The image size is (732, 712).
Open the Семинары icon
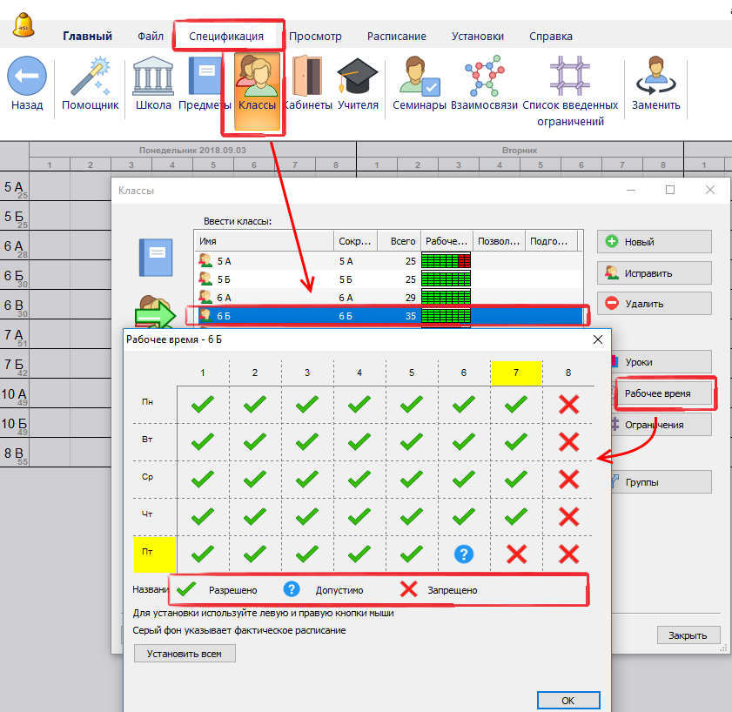tap(420, 77)
